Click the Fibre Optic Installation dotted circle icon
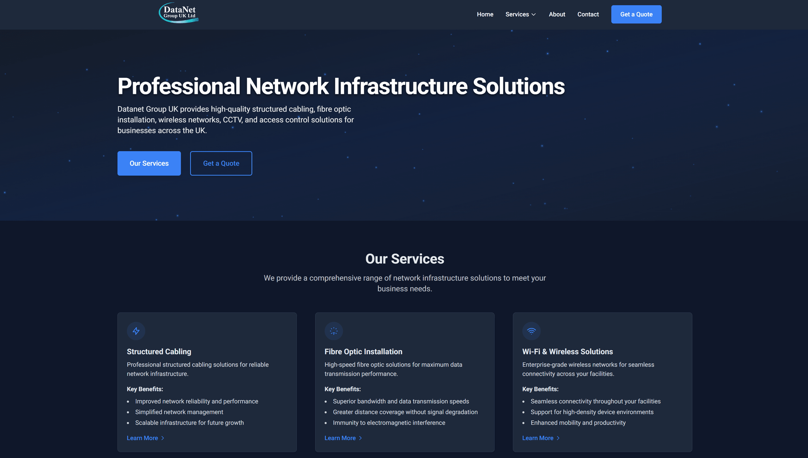The width and height of the screenshot is (808, 458). point(334,331)
